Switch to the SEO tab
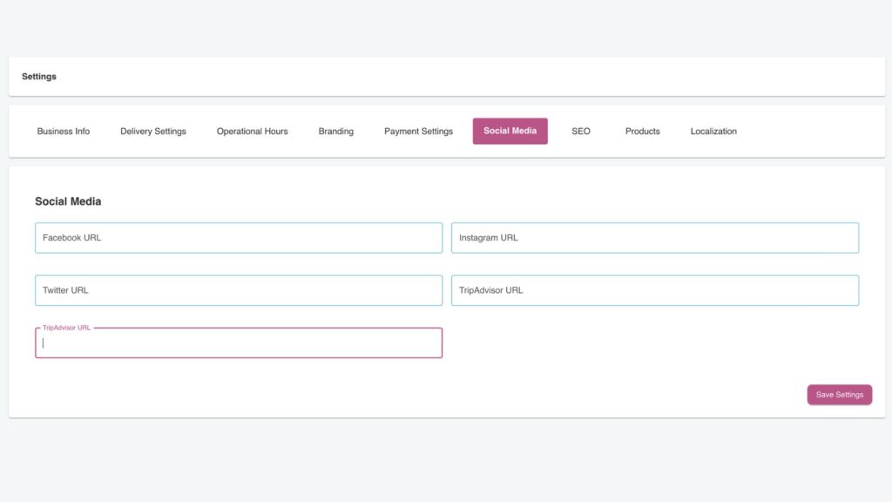 point(580,132)
